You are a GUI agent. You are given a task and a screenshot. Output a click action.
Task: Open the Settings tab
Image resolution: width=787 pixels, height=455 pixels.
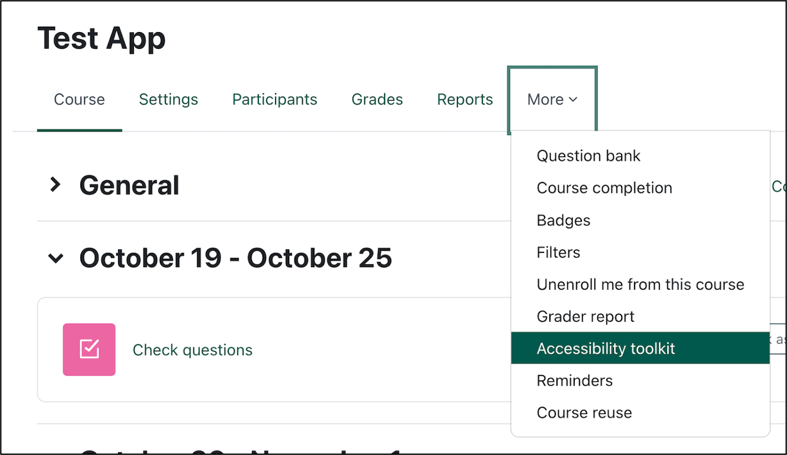[168, 99]
